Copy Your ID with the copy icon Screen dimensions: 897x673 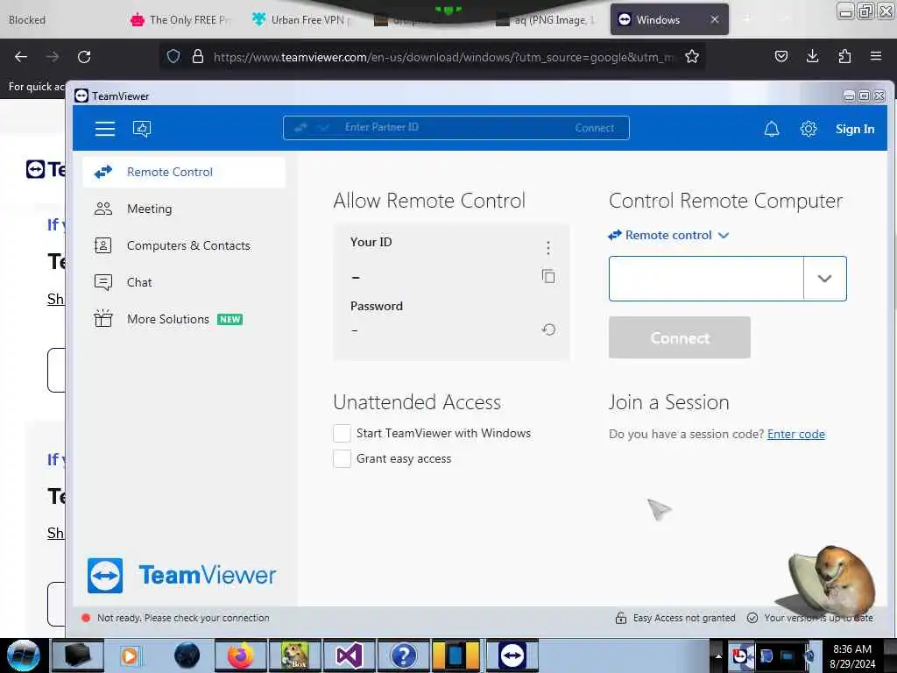[548, 276]
